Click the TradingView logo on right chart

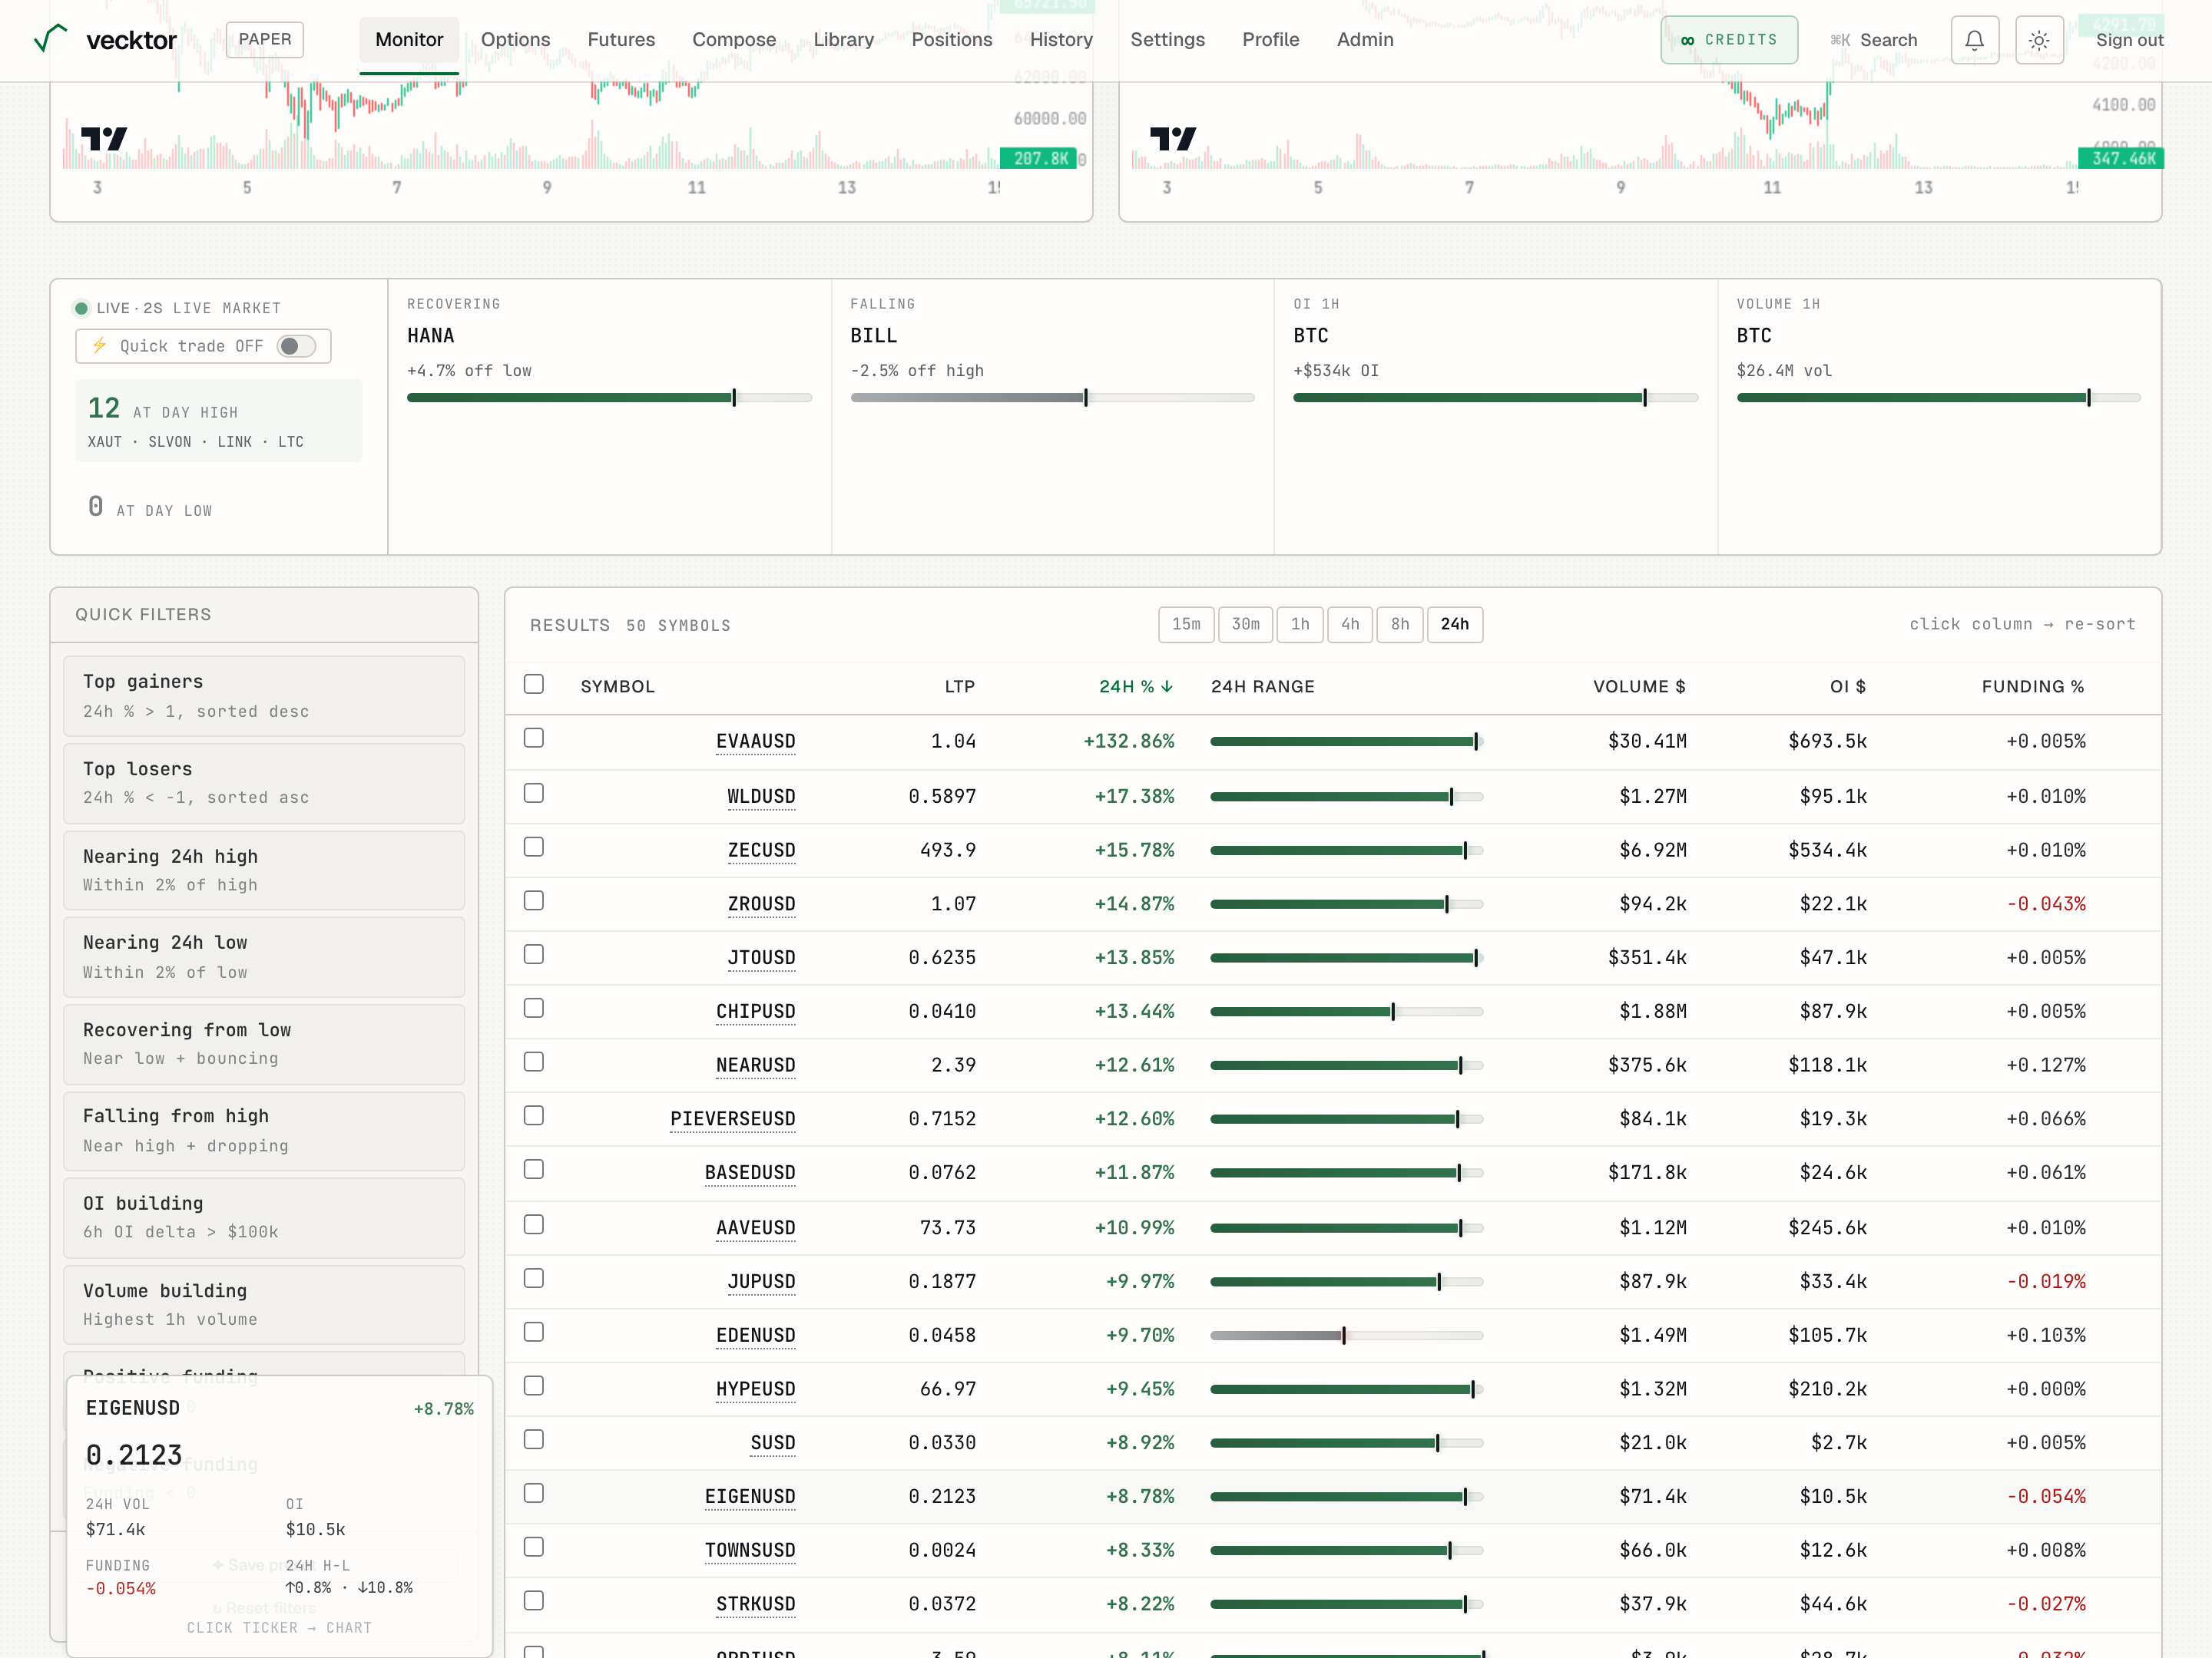[x=1172, y=138]
